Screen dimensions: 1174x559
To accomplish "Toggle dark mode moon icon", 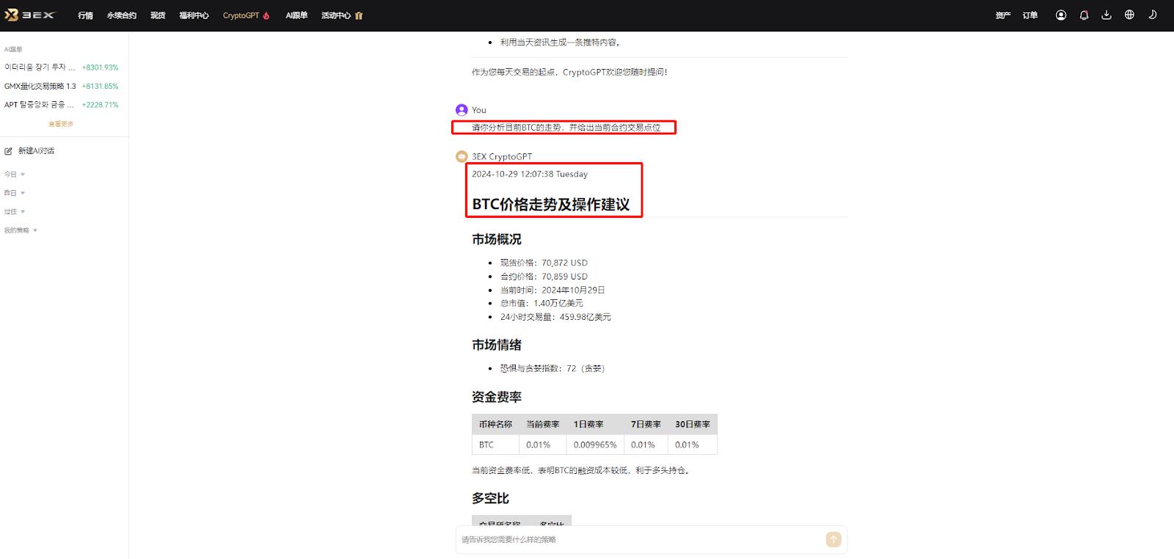I will coord(1153,15).
